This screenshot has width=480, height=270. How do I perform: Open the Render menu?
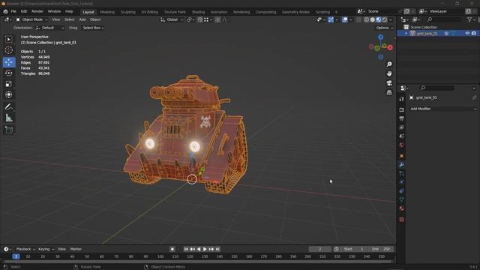pos(37,11)
